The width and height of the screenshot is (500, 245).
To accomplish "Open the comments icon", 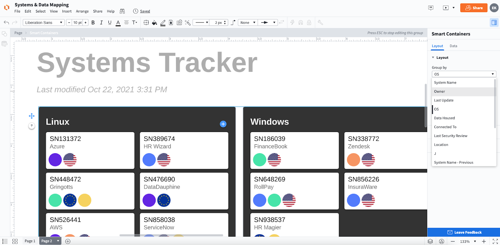I will click(431, 8).
